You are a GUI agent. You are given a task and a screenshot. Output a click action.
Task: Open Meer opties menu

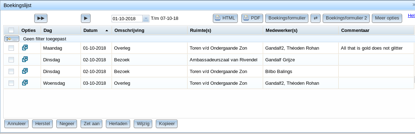point(387,18)
